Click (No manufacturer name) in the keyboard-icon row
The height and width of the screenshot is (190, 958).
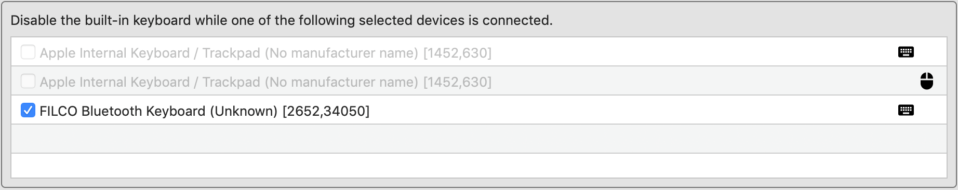click(x=341, y=53)
